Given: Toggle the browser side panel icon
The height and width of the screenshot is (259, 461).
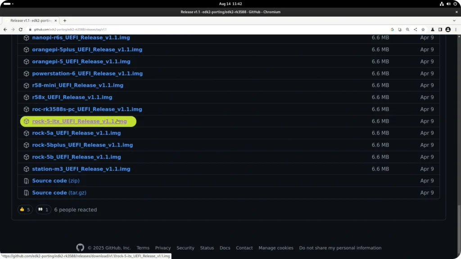Looking at the screenshot, I should click(x=440, y=29).
